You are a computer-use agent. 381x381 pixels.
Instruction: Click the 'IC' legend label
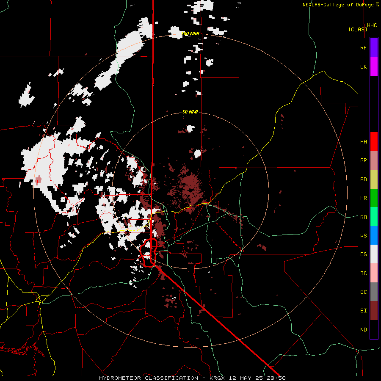pyautogui.click(x=363, y=273)
